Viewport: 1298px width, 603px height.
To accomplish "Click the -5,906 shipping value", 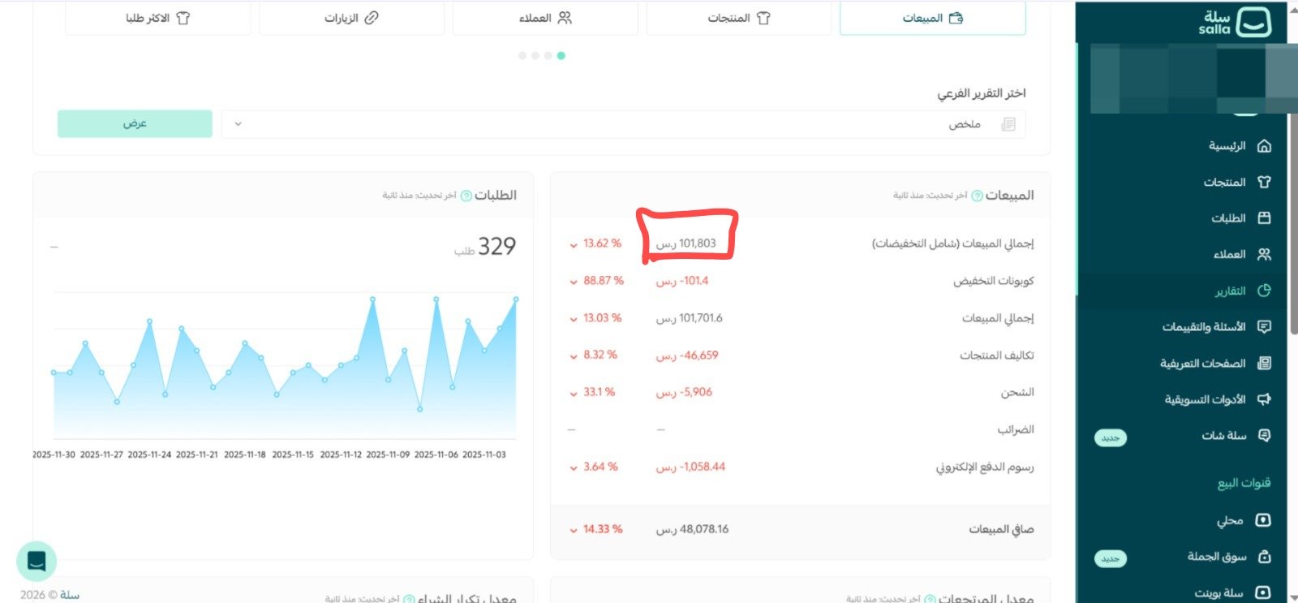I will pyautogui.click(x=684, y=392).
